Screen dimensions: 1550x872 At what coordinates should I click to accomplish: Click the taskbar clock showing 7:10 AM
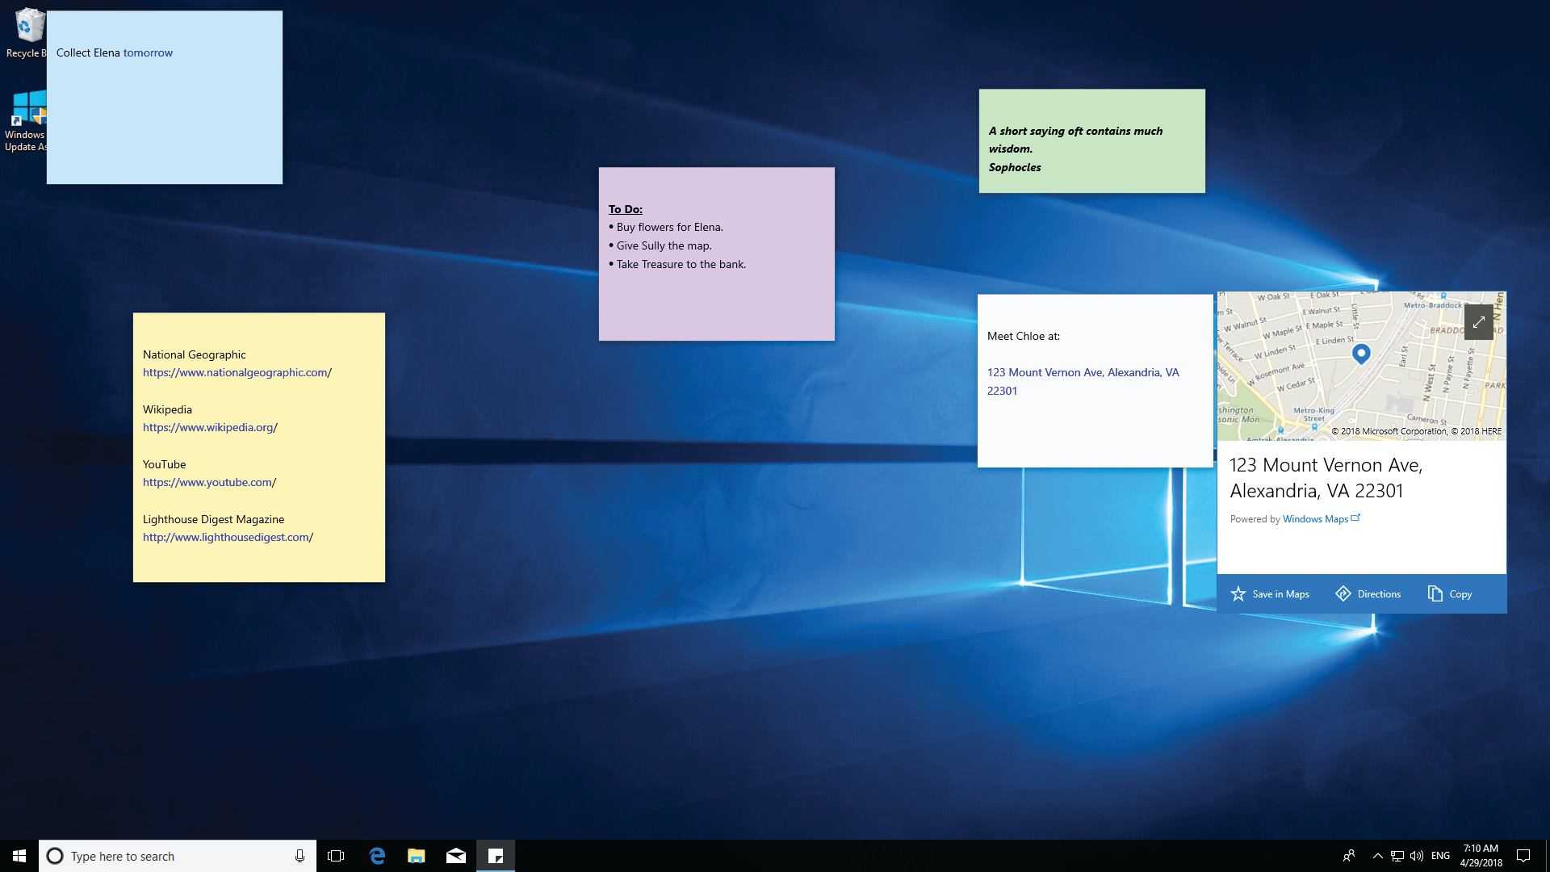click(x=1481, y=856)
